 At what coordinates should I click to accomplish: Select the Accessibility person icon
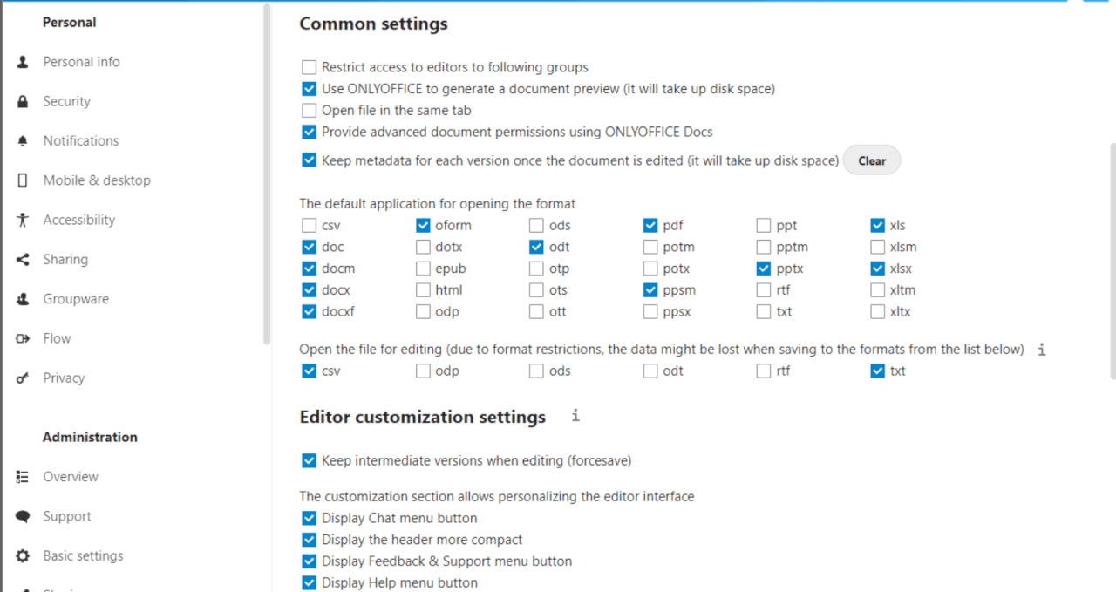22,220
